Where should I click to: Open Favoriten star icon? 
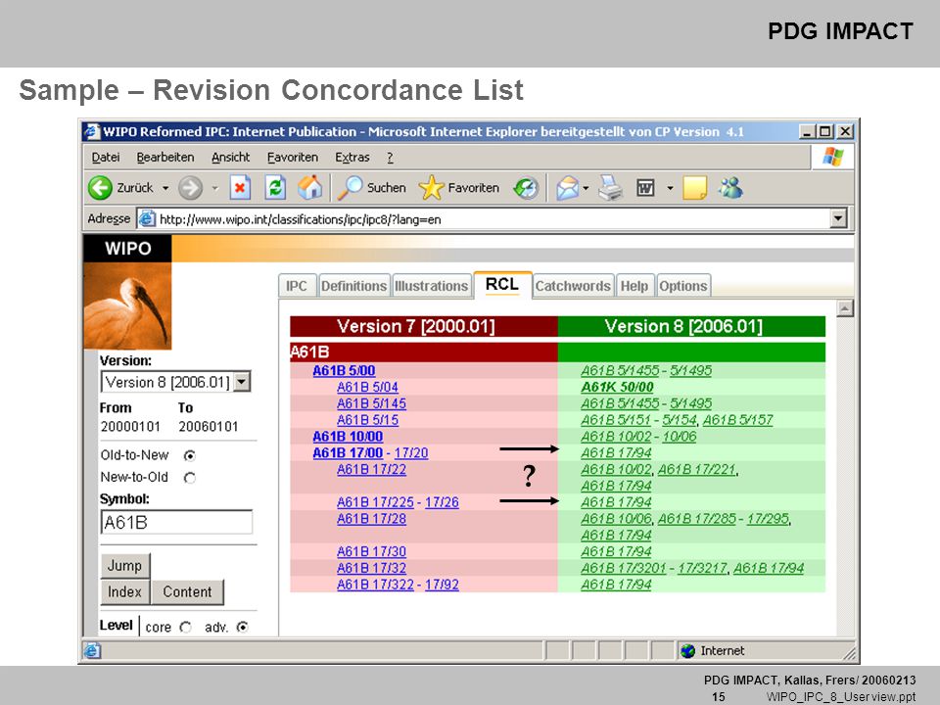point(431,188)
